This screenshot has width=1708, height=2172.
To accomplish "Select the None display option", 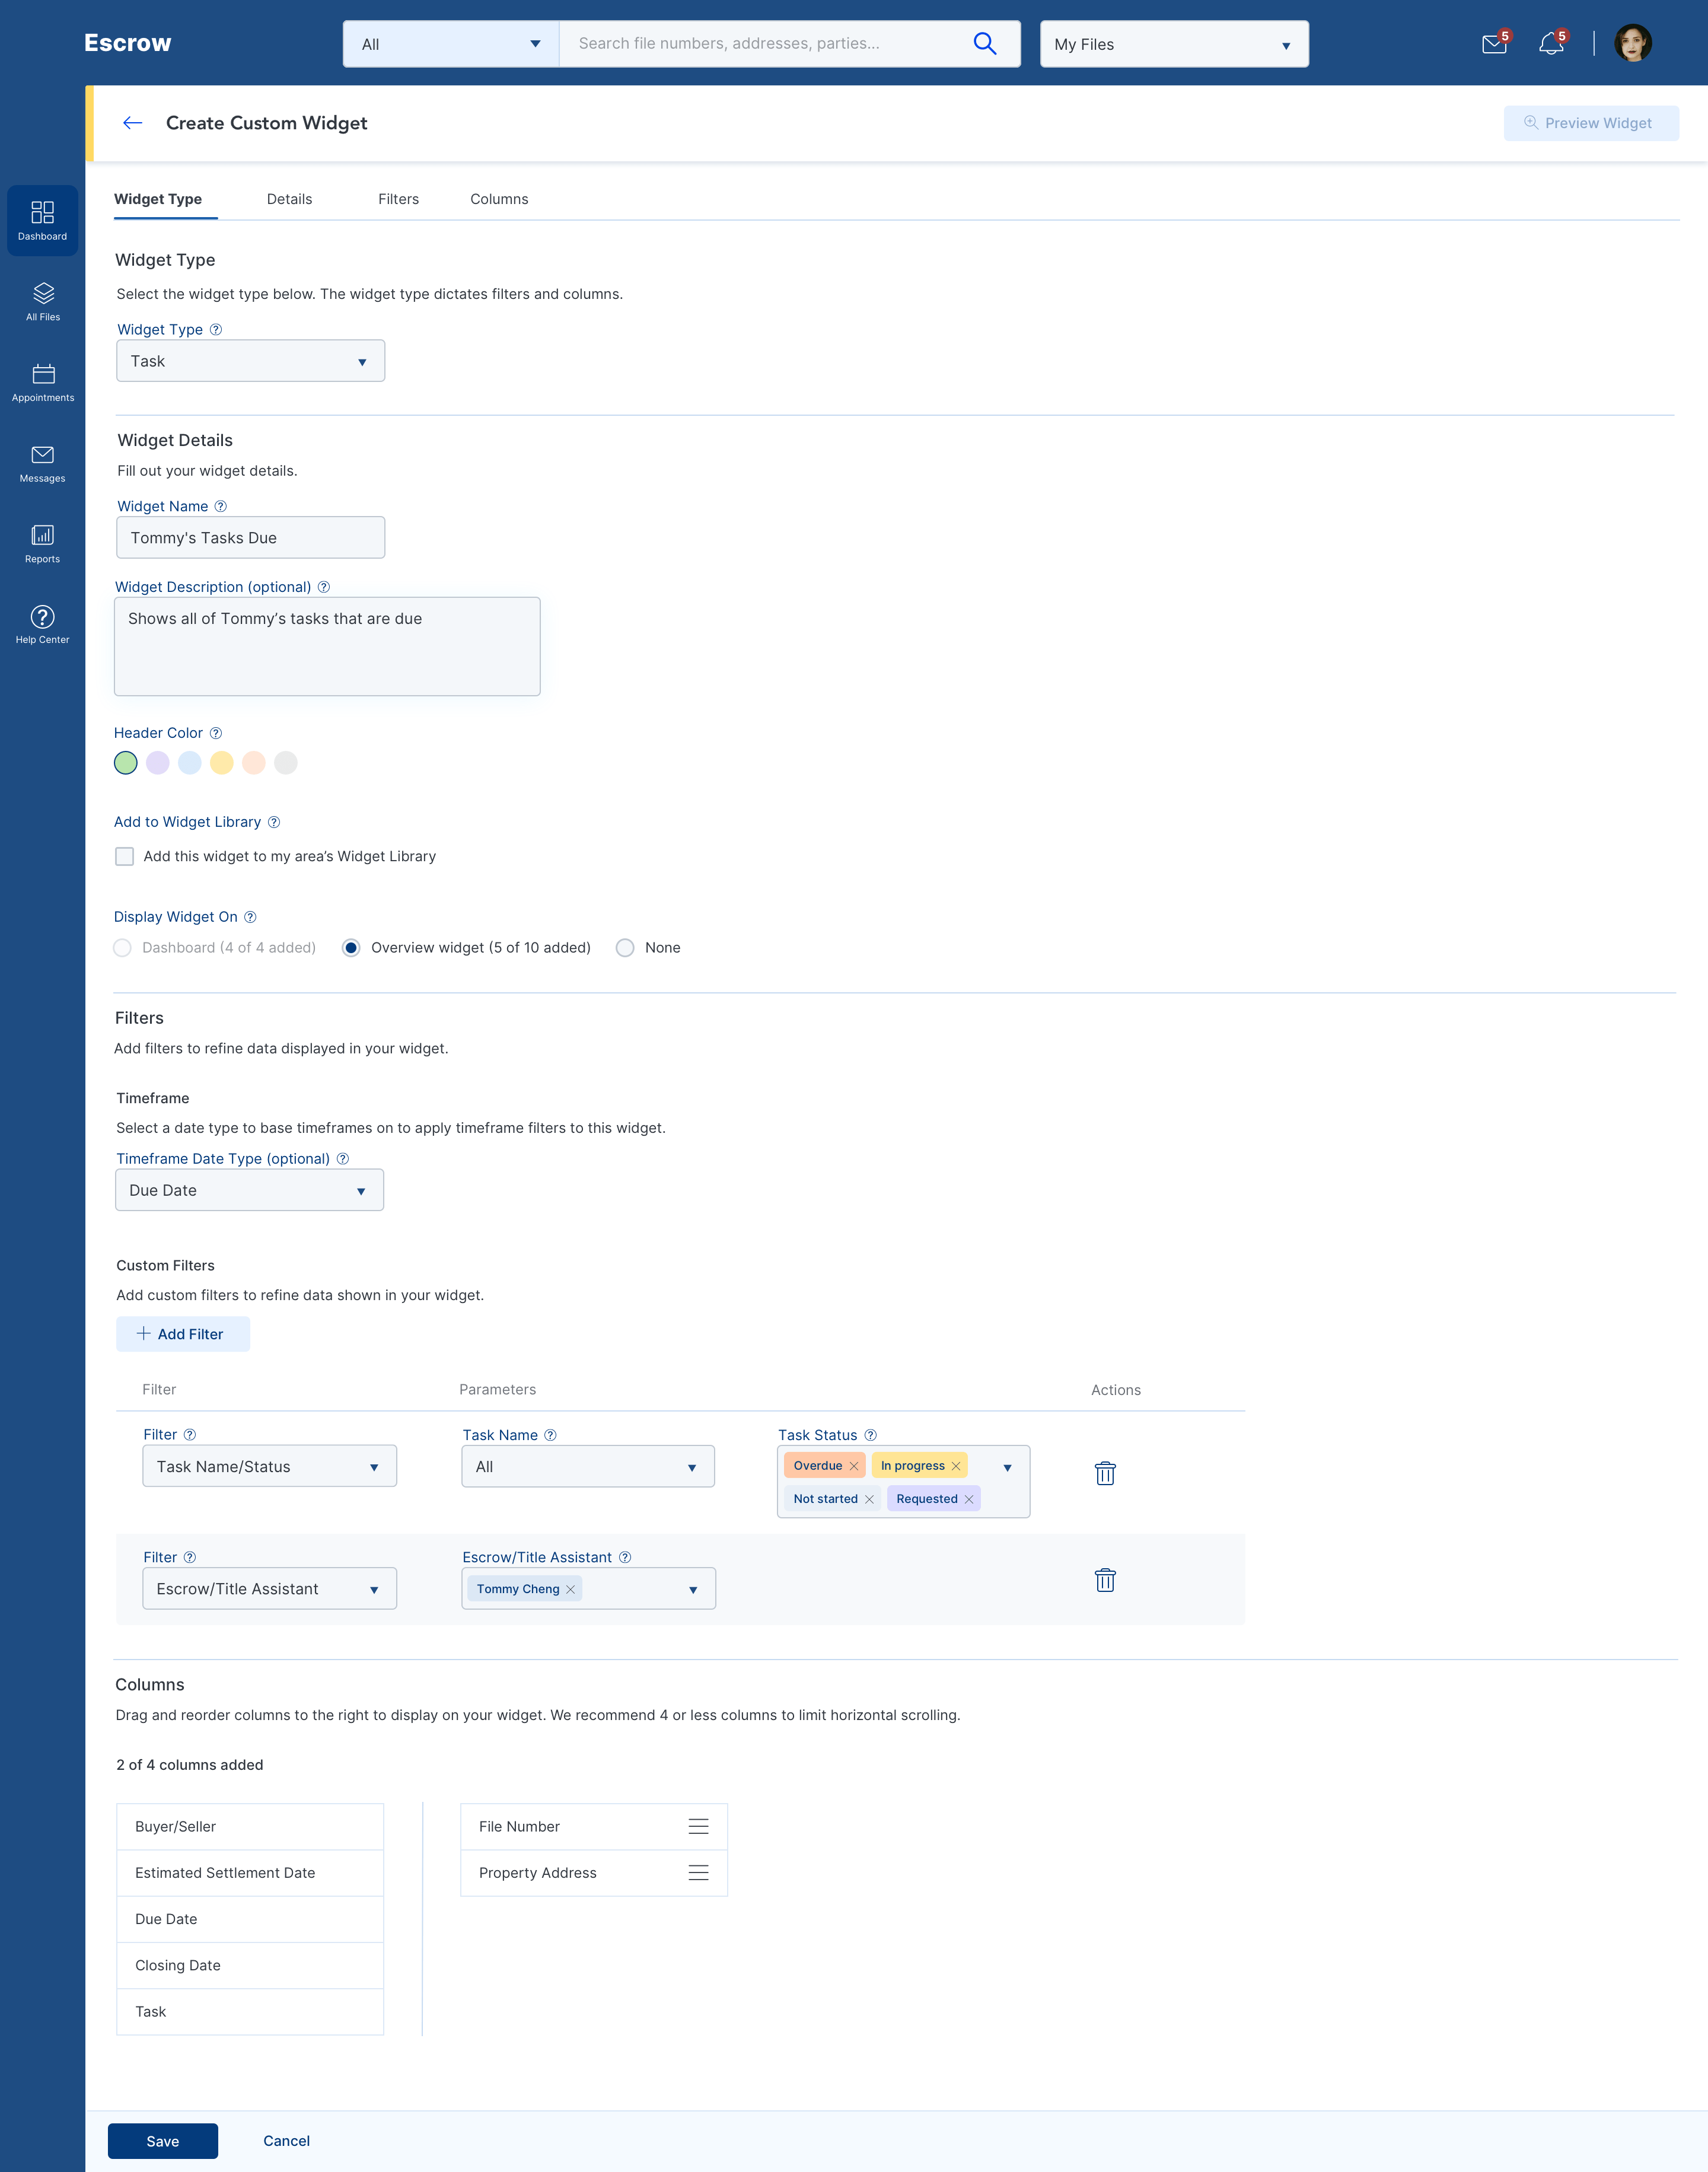I will point(625,948).
